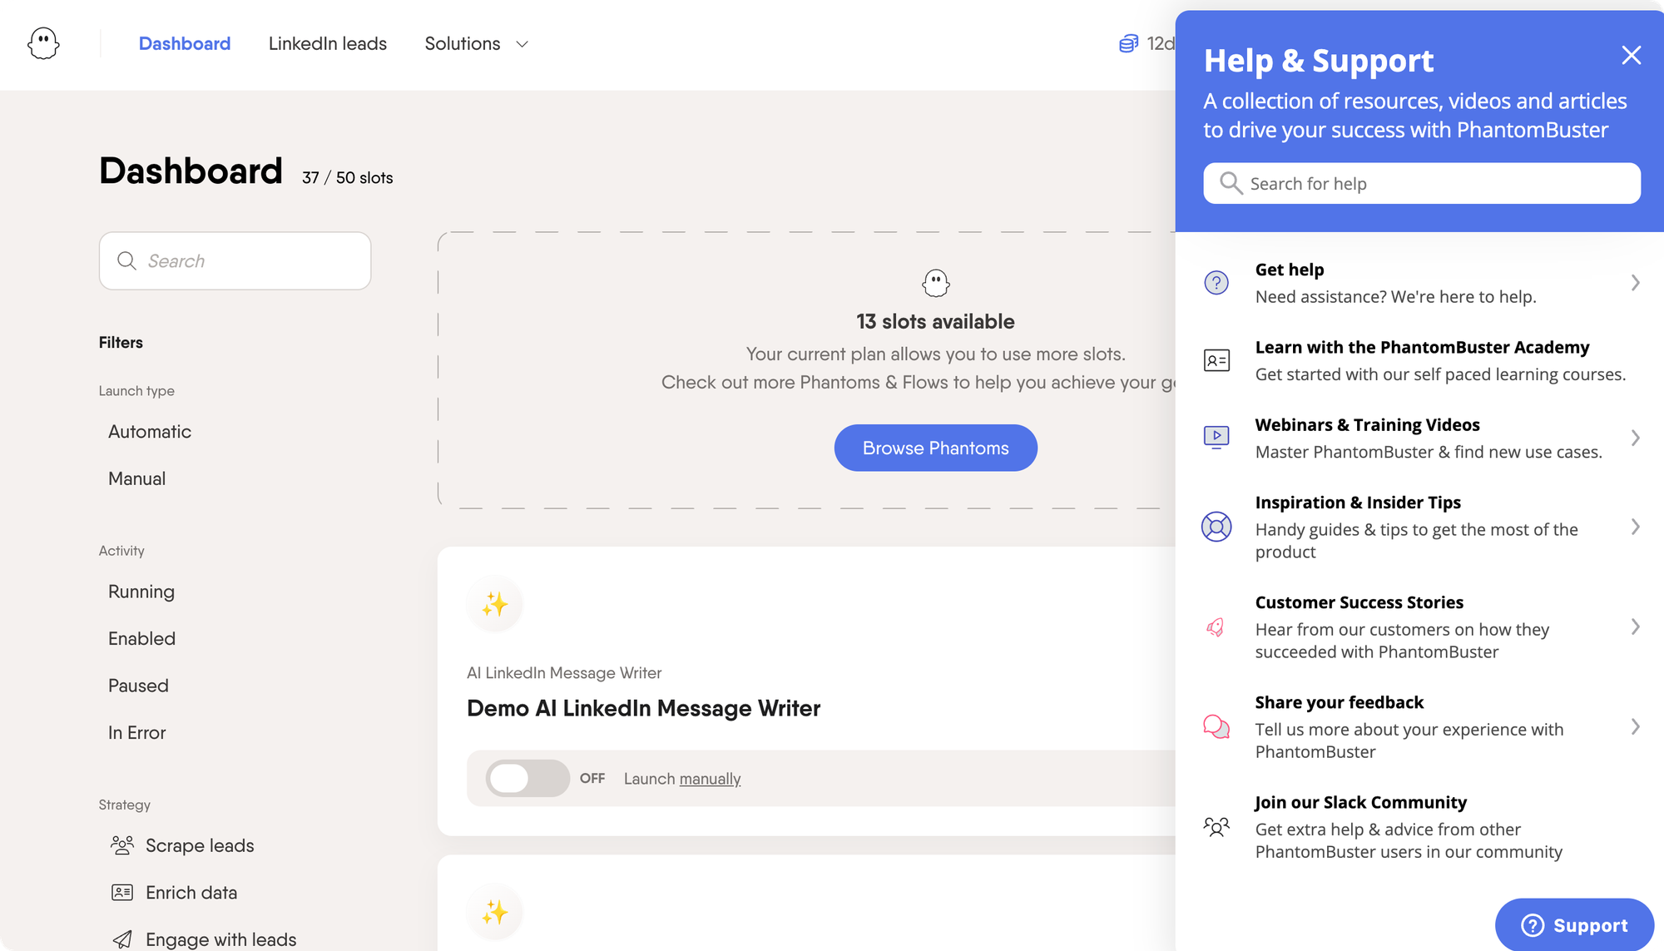Click the Webinars video screen icon

coord(1216,437)
